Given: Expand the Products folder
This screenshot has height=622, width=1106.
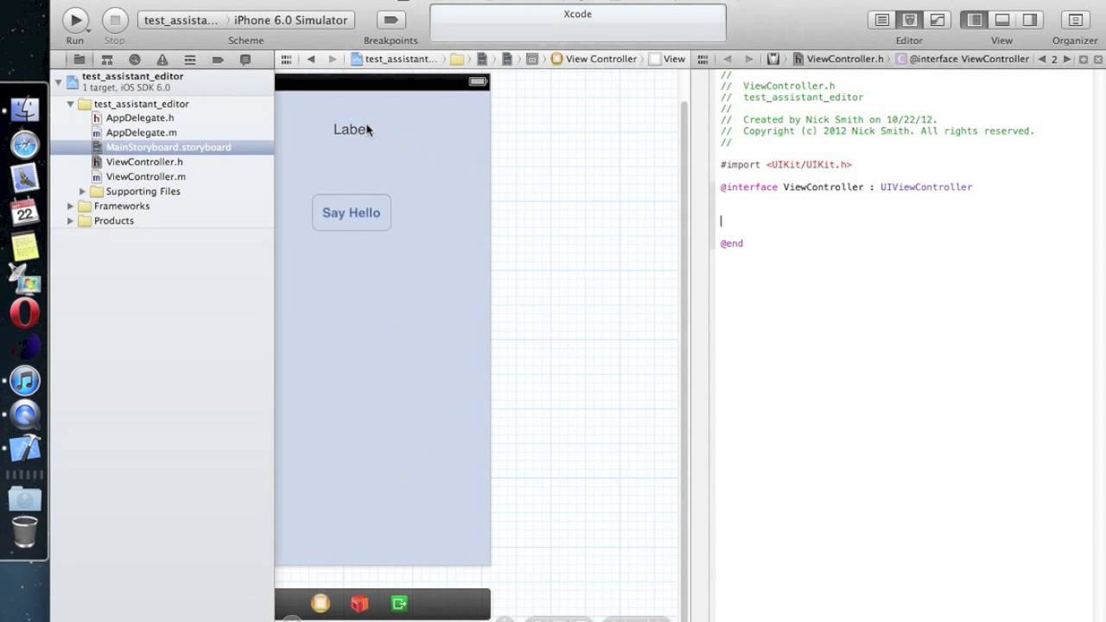Looking at the screenshot, I should [71, 220].
